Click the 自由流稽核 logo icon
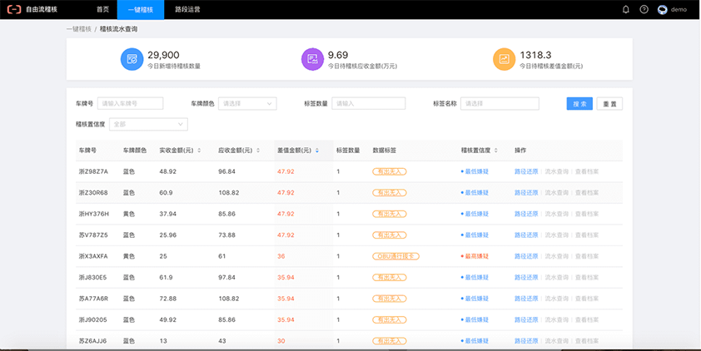Screen dimensions: 701x351 15,9
